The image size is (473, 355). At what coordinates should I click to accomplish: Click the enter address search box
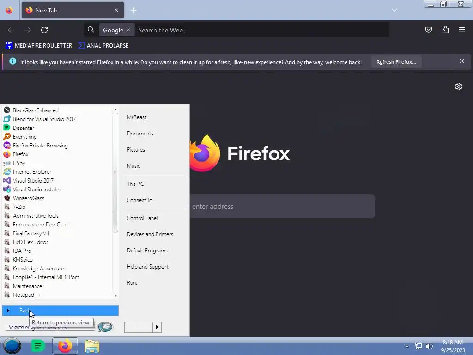tap(282, 207)
